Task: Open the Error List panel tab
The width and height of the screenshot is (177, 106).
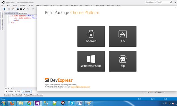Action: [7, 95]
